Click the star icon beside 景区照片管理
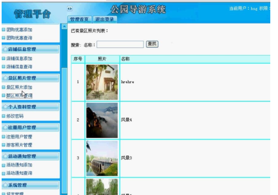Screen dimensions: 278x195 pyautogui.click(x=5, y=78)
